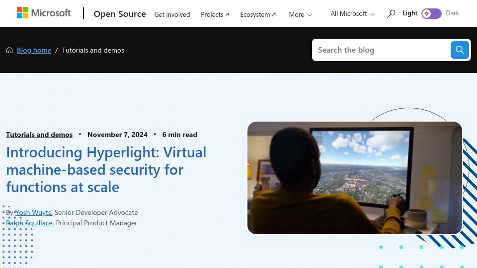Click the home icon in breadcrumb
Viewport: 477px width, 268px height.
[x=9, y=50]
